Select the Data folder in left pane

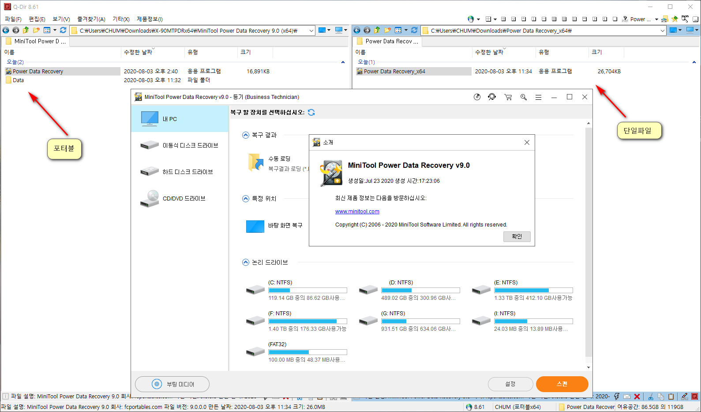click(x=15, y=80)
